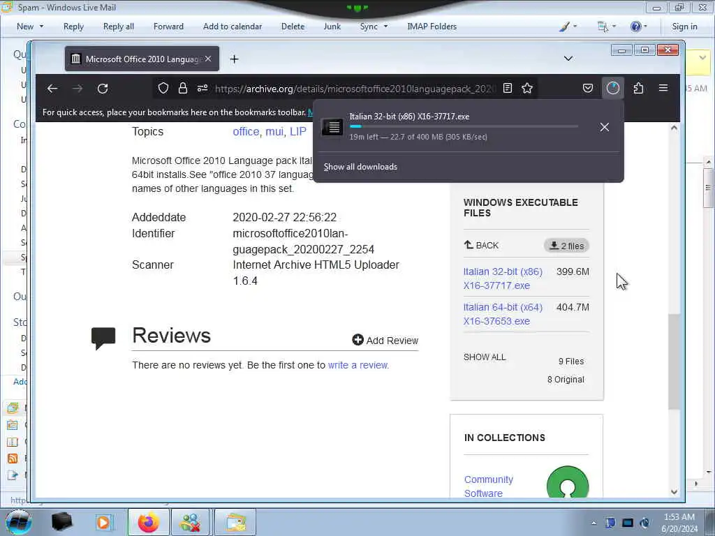Close the Microsoft Office 2010 Language tab
Viewport: 715px width, 536px height.
[208, 59]
